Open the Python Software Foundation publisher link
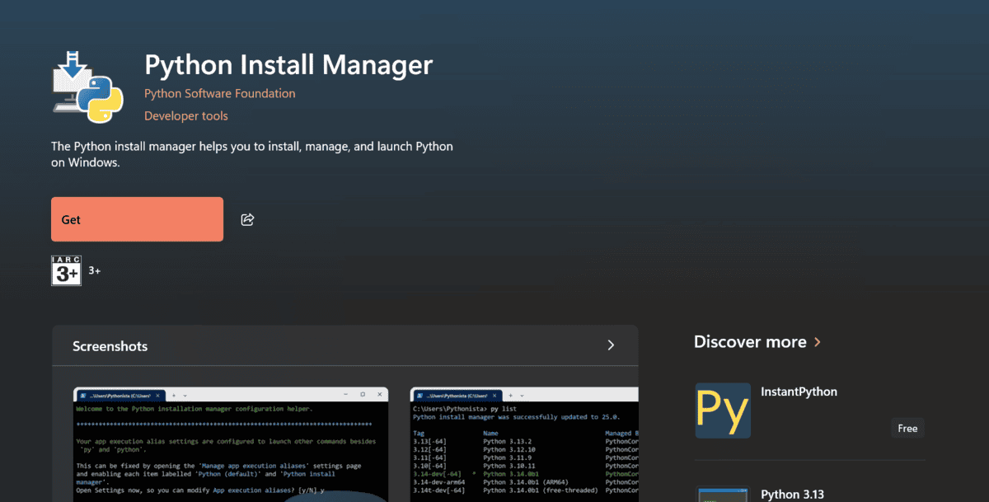 [219, 93]
